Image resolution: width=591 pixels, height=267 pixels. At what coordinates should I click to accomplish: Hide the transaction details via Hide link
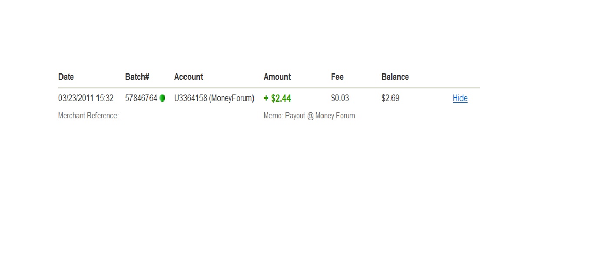click(460, 98)
